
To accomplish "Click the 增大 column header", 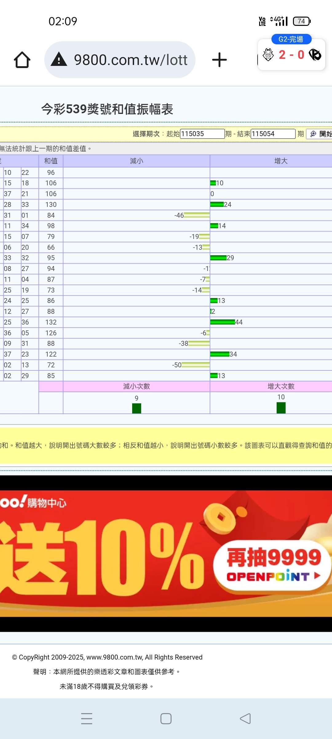I will pos(280,161).
